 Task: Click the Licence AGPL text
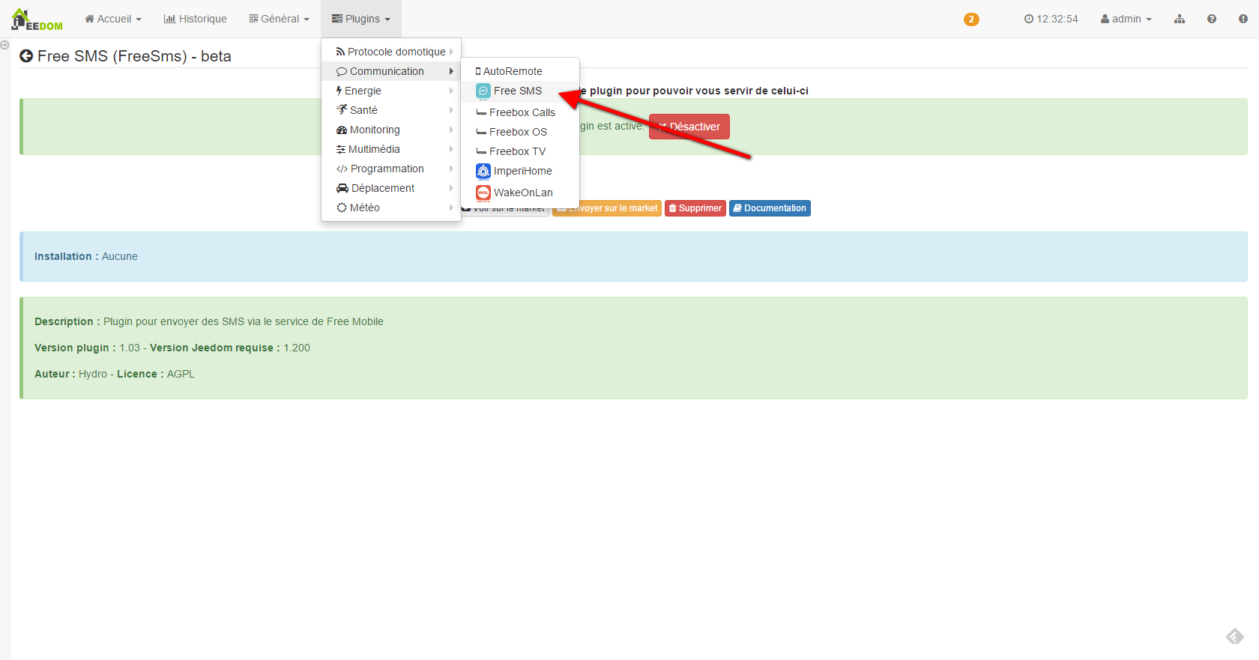[x=156, y=374]
